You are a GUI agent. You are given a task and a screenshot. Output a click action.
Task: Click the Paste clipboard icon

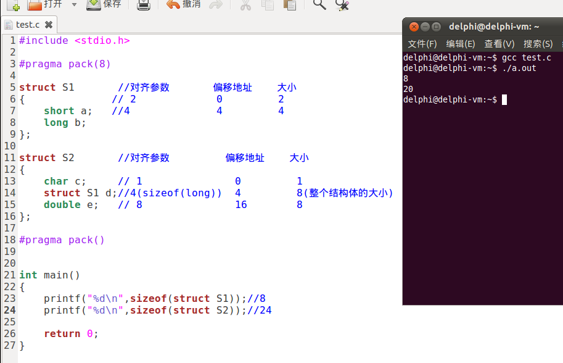pos(289,5)
